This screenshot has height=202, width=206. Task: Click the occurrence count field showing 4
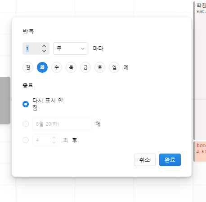[46, 140]
